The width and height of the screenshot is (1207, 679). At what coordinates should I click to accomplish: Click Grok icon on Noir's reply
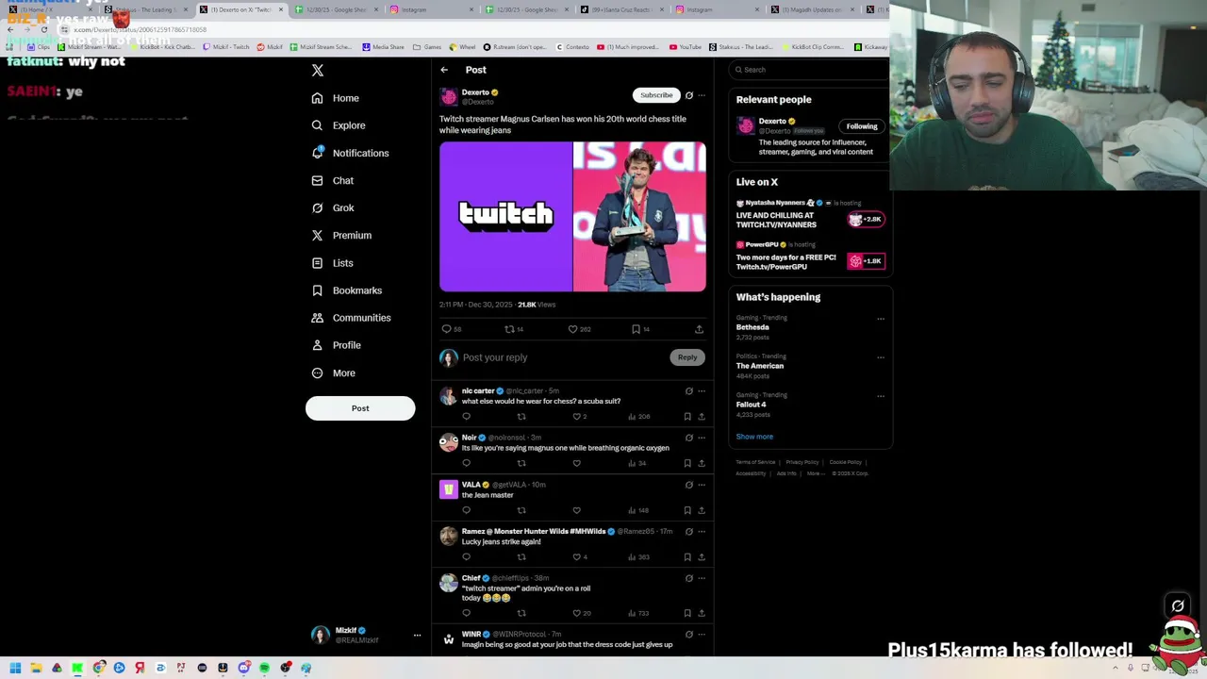pos(688,438)
